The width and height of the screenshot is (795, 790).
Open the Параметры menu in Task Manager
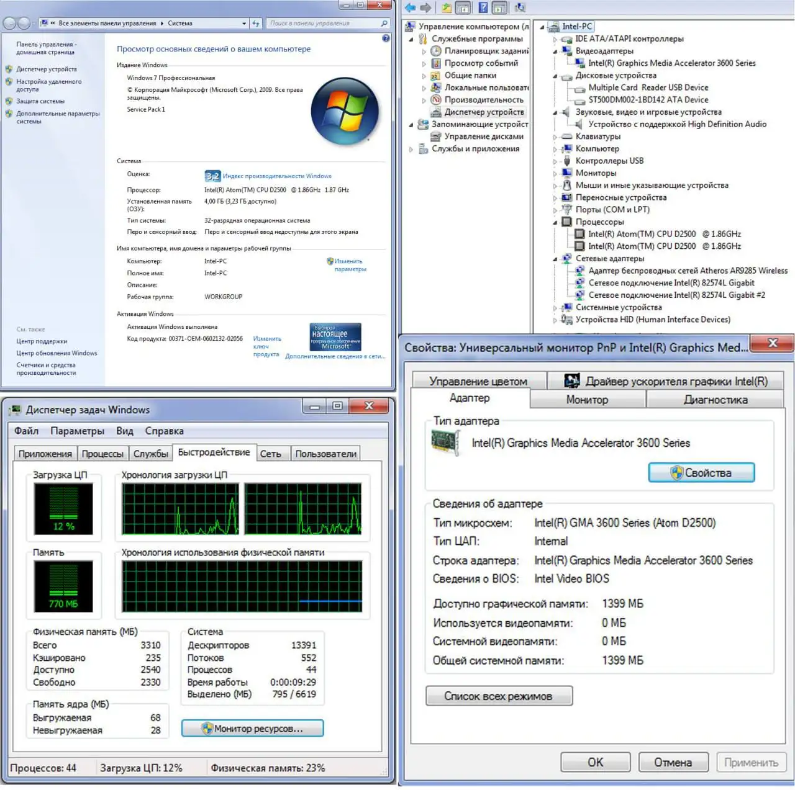coord(78,431)
